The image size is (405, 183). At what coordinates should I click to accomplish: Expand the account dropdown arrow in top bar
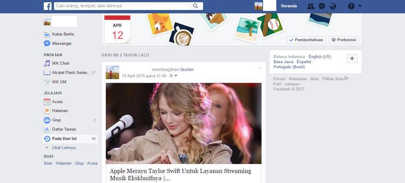click(360, 6)
